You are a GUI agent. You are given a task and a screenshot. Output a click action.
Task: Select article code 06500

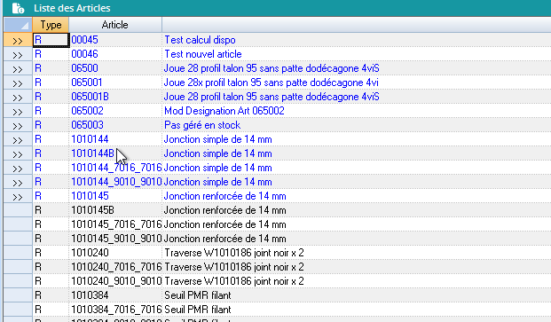point(84,68)
